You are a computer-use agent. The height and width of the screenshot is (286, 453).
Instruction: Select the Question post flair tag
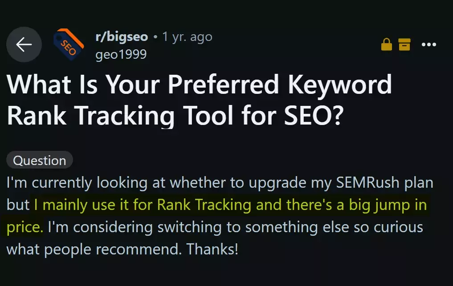pos(40,160)
